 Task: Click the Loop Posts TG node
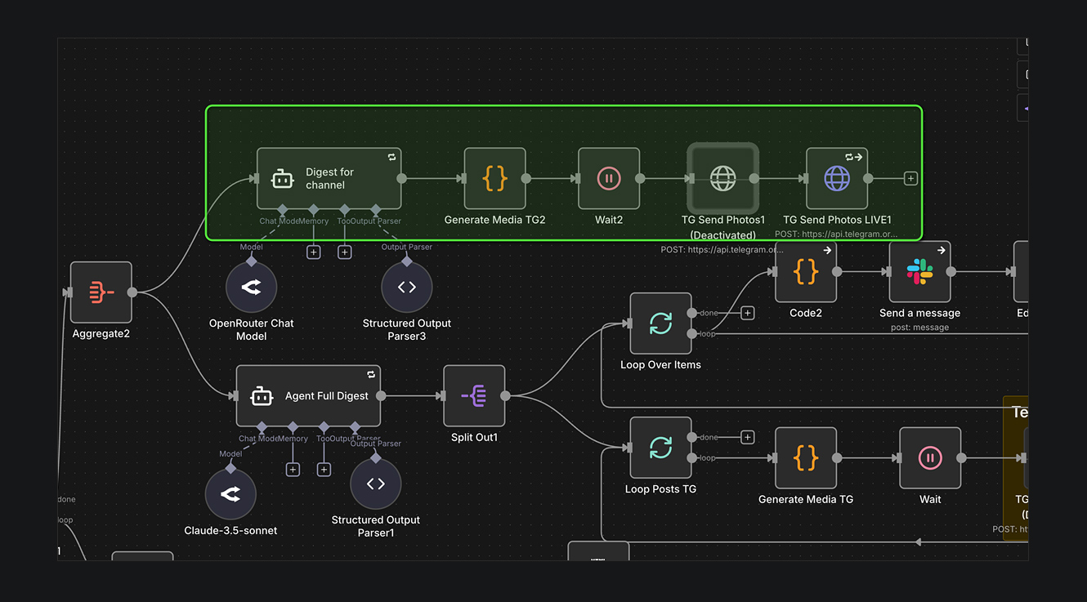point(660,448)
